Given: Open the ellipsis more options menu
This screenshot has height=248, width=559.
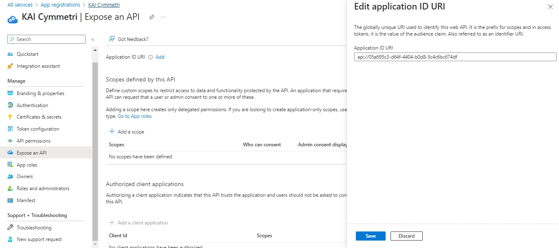Looking at the screenshot, I should [163, 17].
